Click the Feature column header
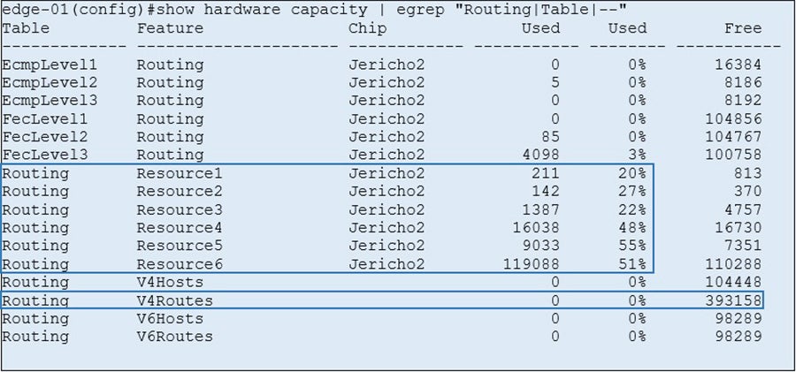 [x=170, y=27]
